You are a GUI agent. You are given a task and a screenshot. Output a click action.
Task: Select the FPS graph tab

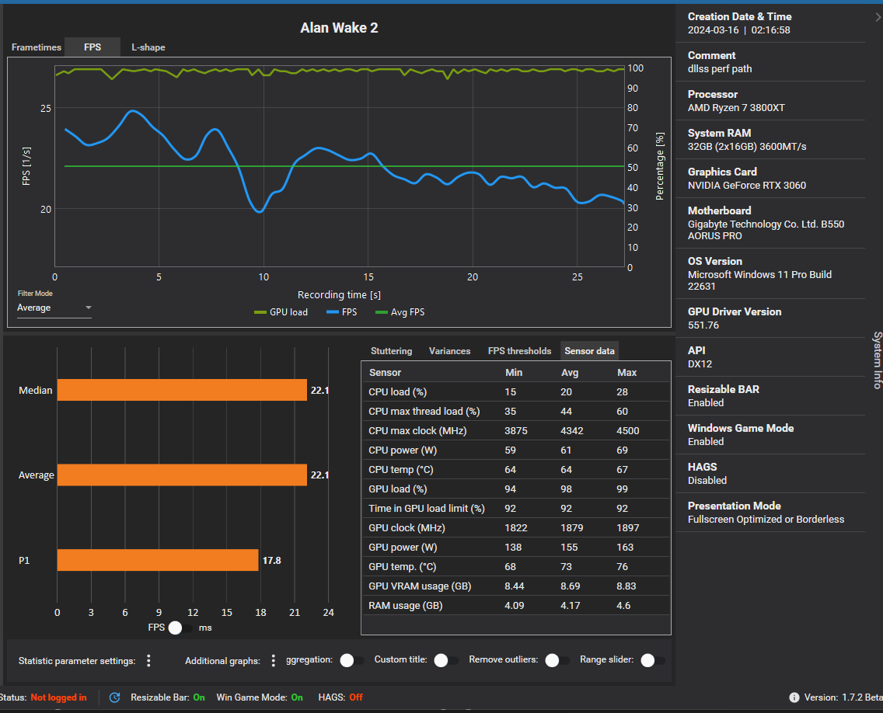point(92,47)
